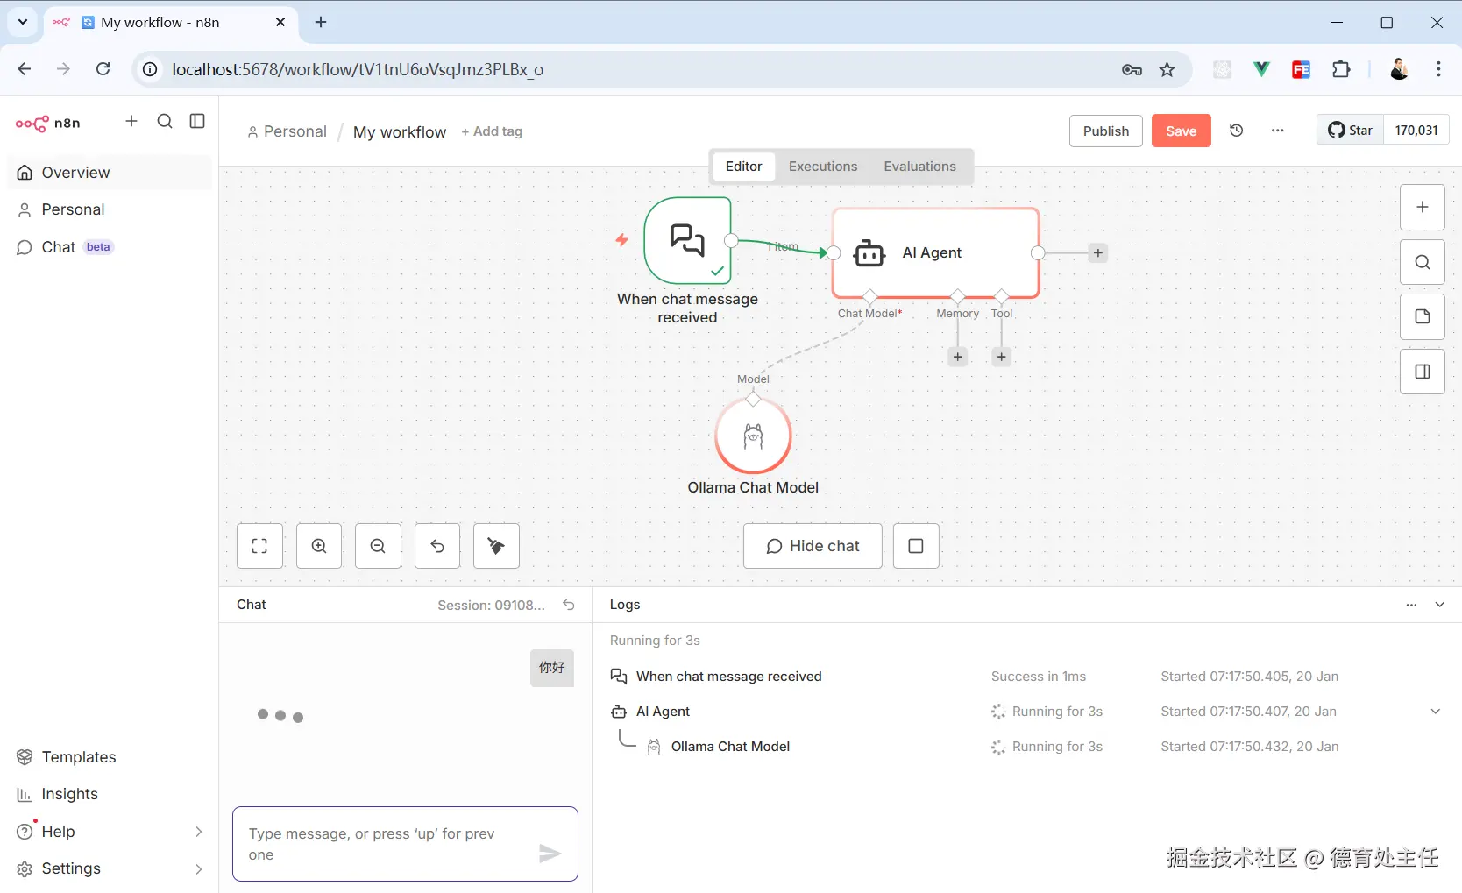
Task: Click the session ID text
Action: [x=491, y=606]
